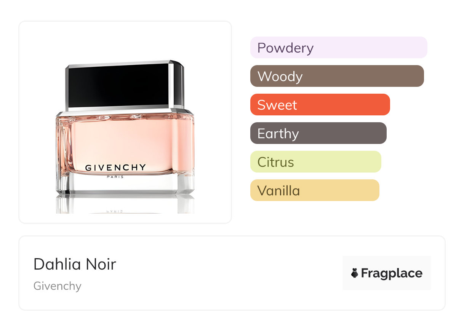Viewport: 464px width, 329px height.
Task: Click the orange Sweet accord bar
Action: click(x=320, y=105)
